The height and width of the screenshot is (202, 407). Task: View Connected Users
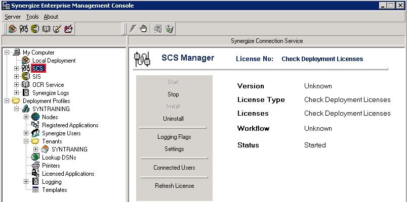coord(174,168)
